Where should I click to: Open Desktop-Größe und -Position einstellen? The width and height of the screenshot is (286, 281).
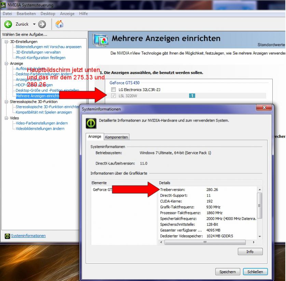click(x=47, y=90)
